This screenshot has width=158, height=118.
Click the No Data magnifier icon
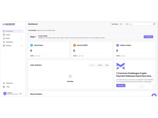[70, 76]
